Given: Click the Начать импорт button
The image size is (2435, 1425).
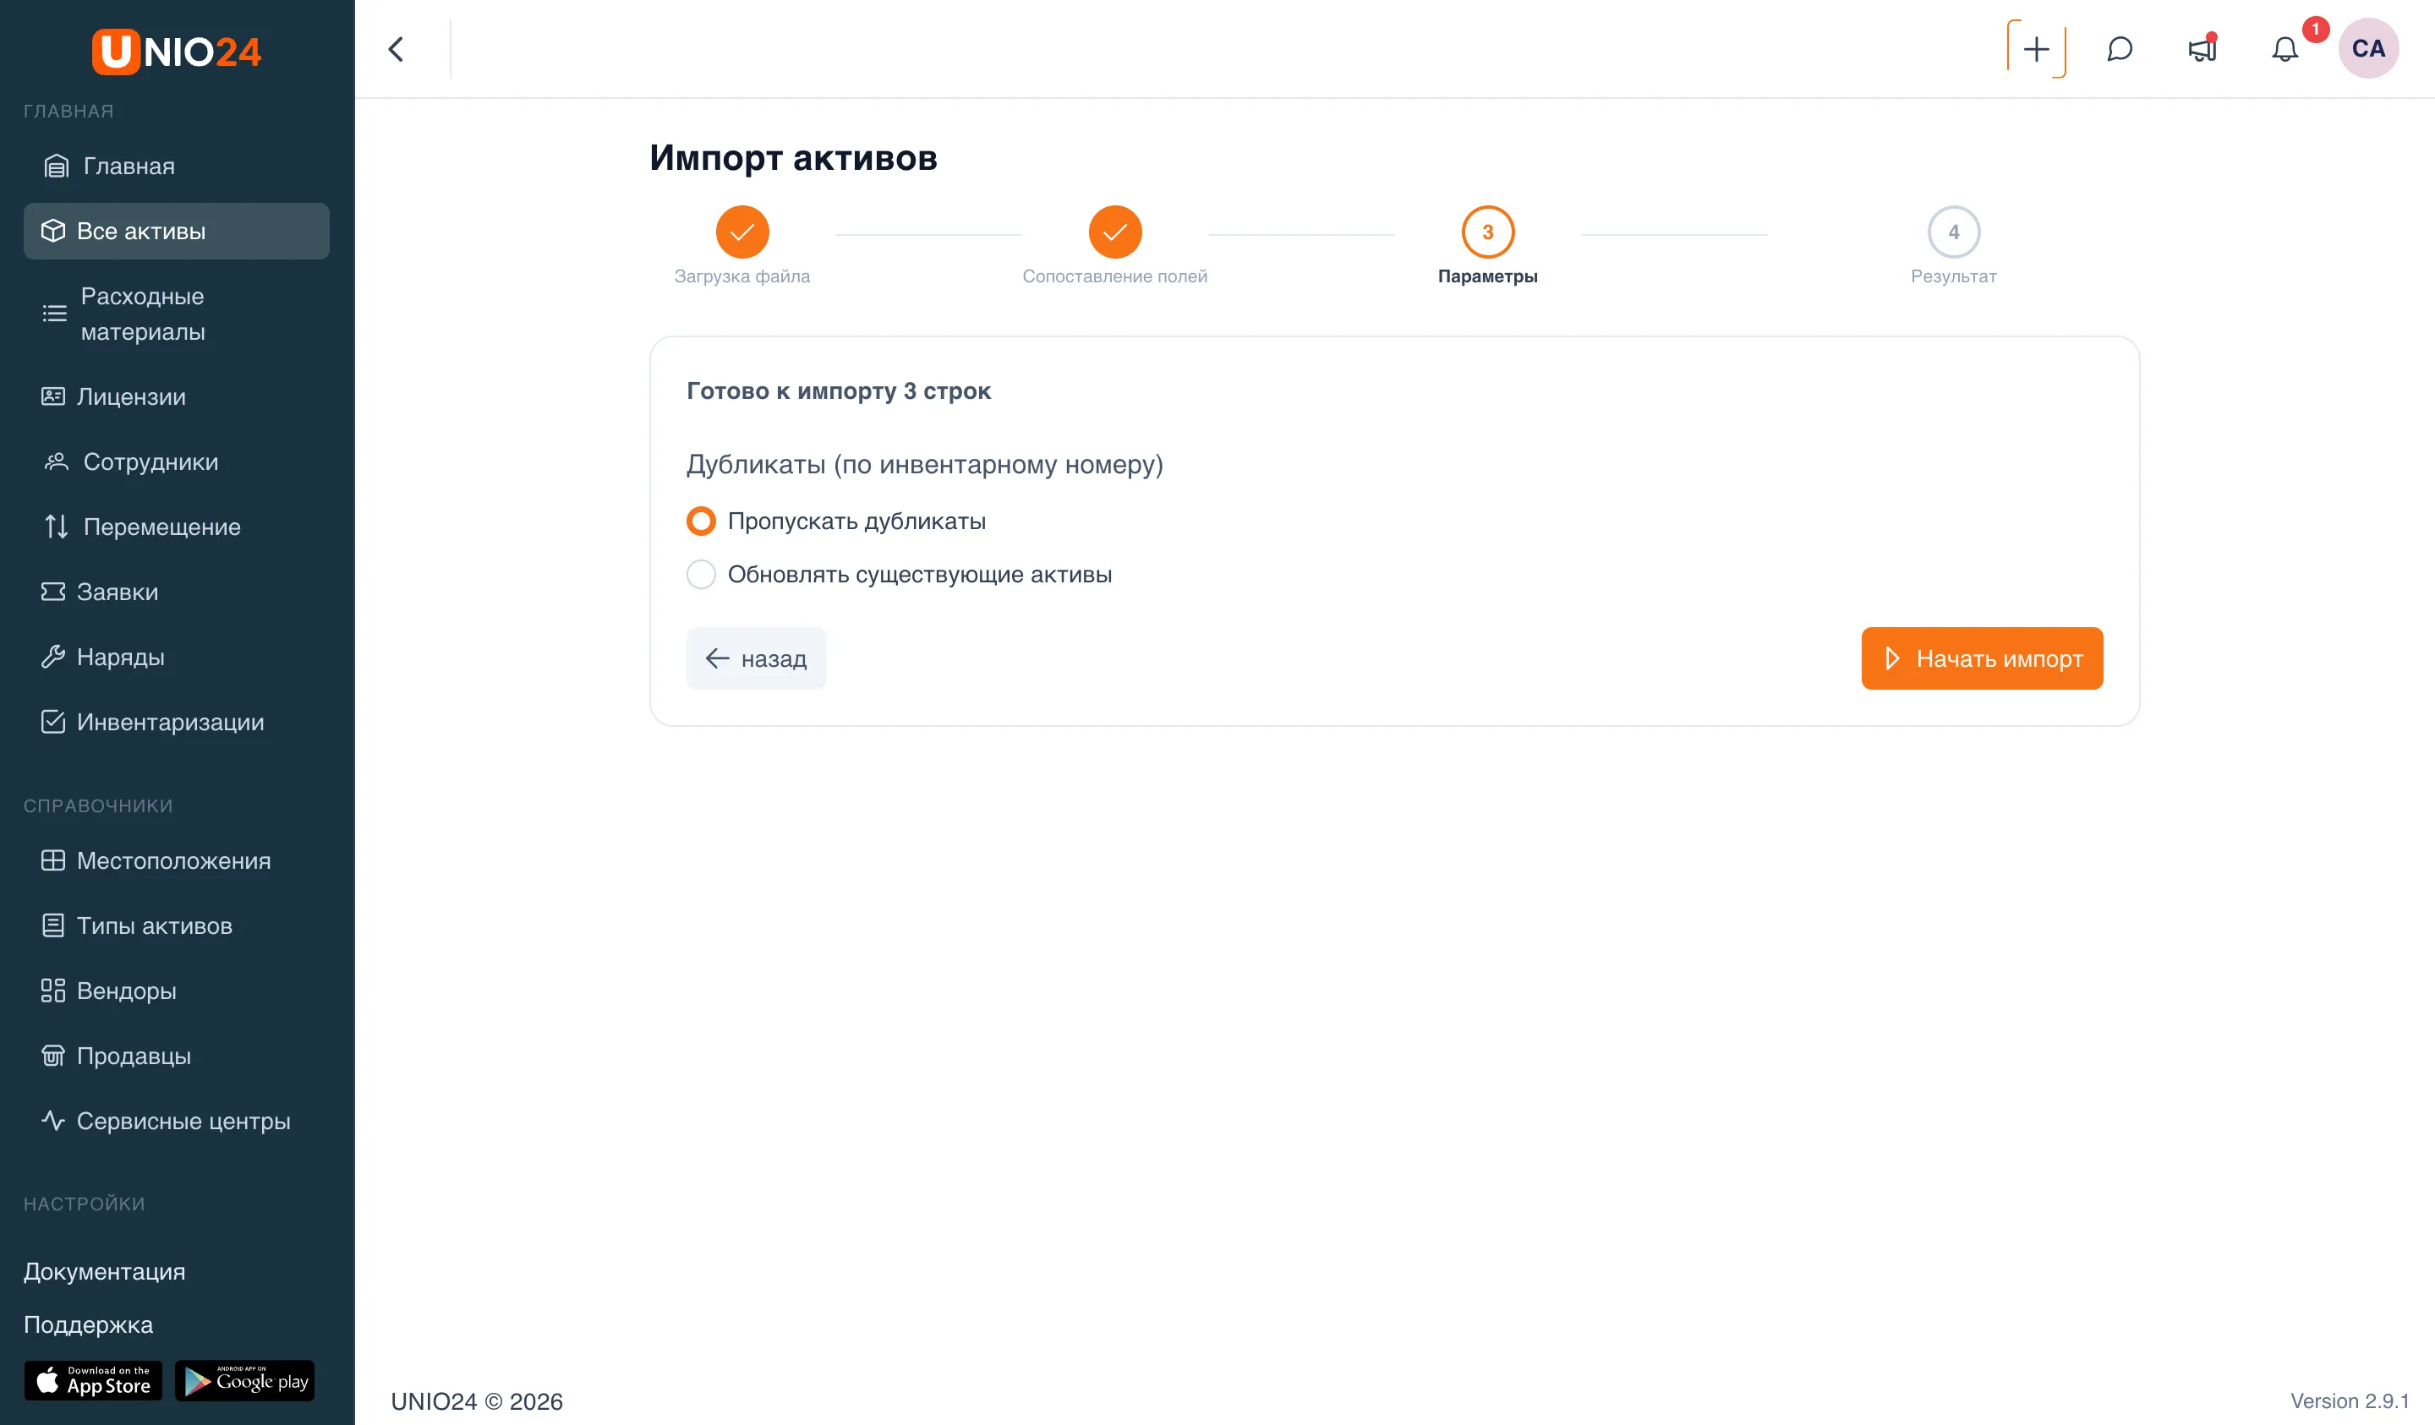Looking at the screenshot, I should [x=1982, y=658].
